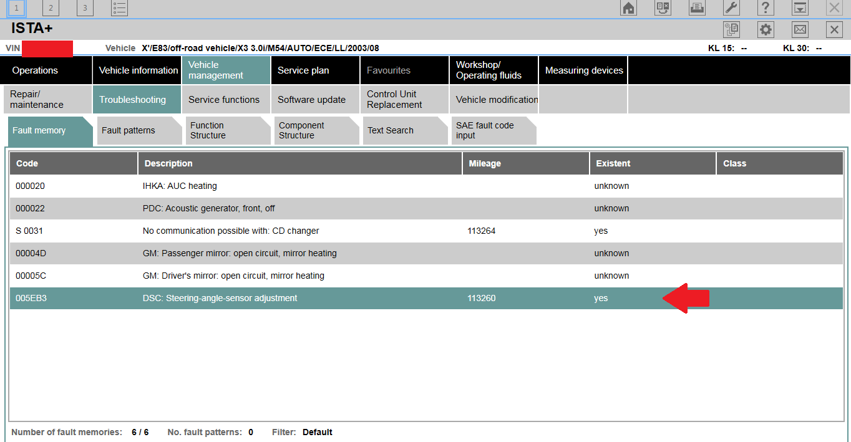Open Measuring devices menu
Screen dimensions: 851x442
tap(583, 70)
